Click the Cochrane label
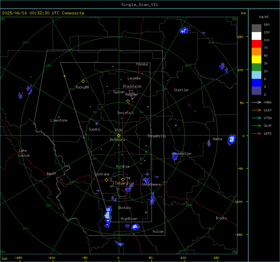Screen dimensions: 280x262 coord(102,174)
